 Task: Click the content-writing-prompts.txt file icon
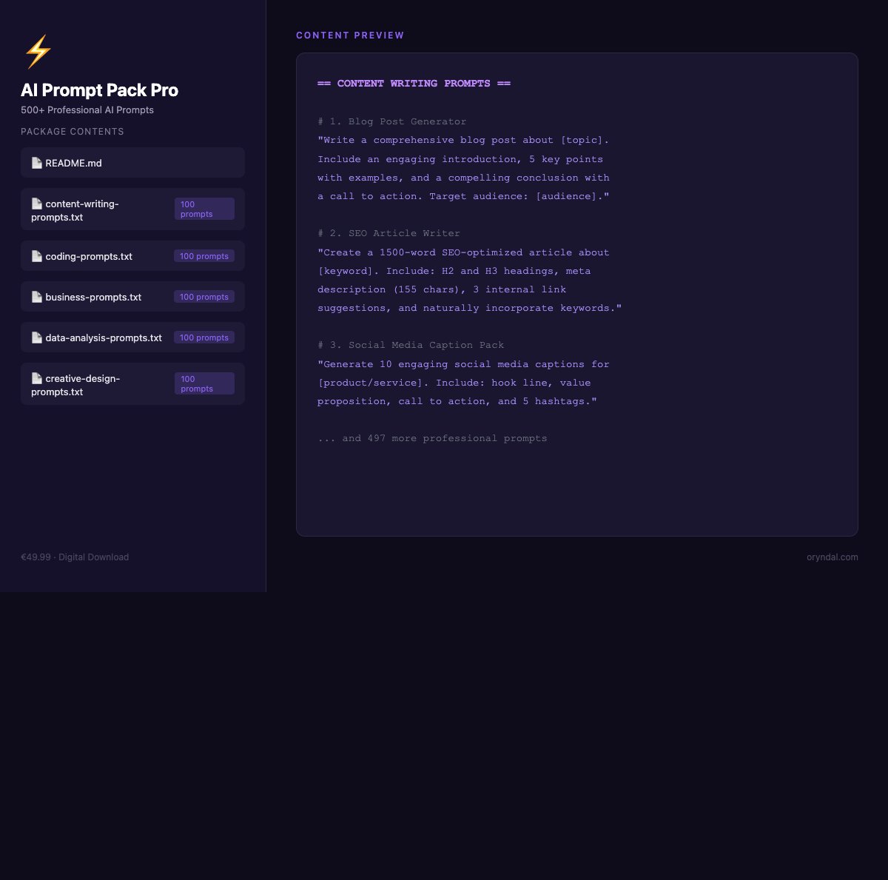point(36,204)
